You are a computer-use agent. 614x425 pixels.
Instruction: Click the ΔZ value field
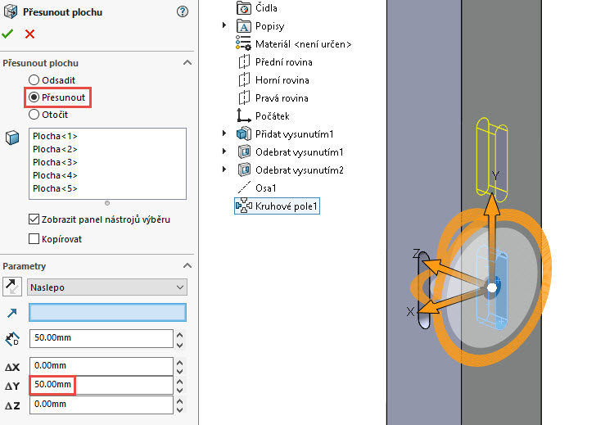point(101,405)
